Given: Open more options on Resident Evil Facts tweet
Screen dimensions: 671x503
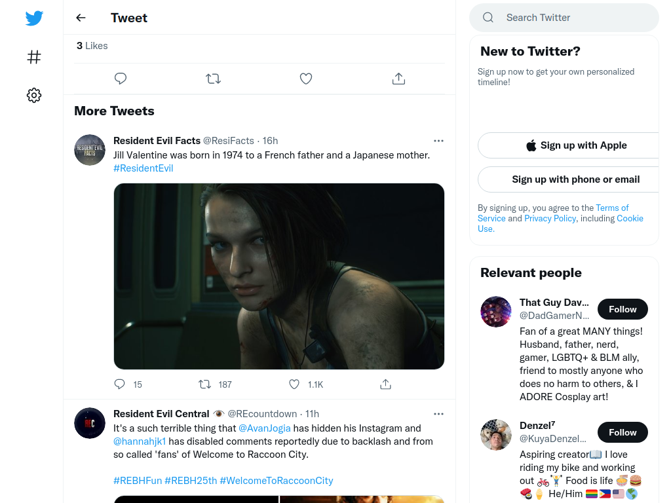Looking at the screenshot, I should [x=438, y=141].
